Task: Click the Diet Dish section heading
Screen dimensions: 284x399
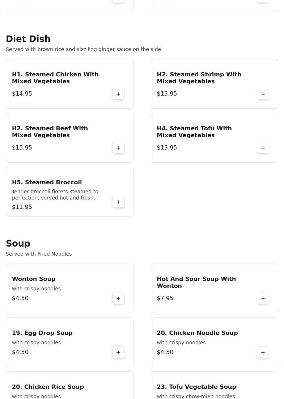Action: 28,39
